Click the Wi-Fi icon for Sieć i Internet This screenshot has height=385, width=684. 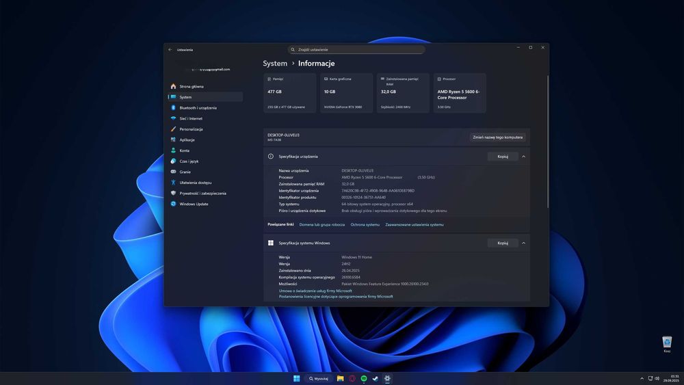pyautogui.click(x=173, y=118)
